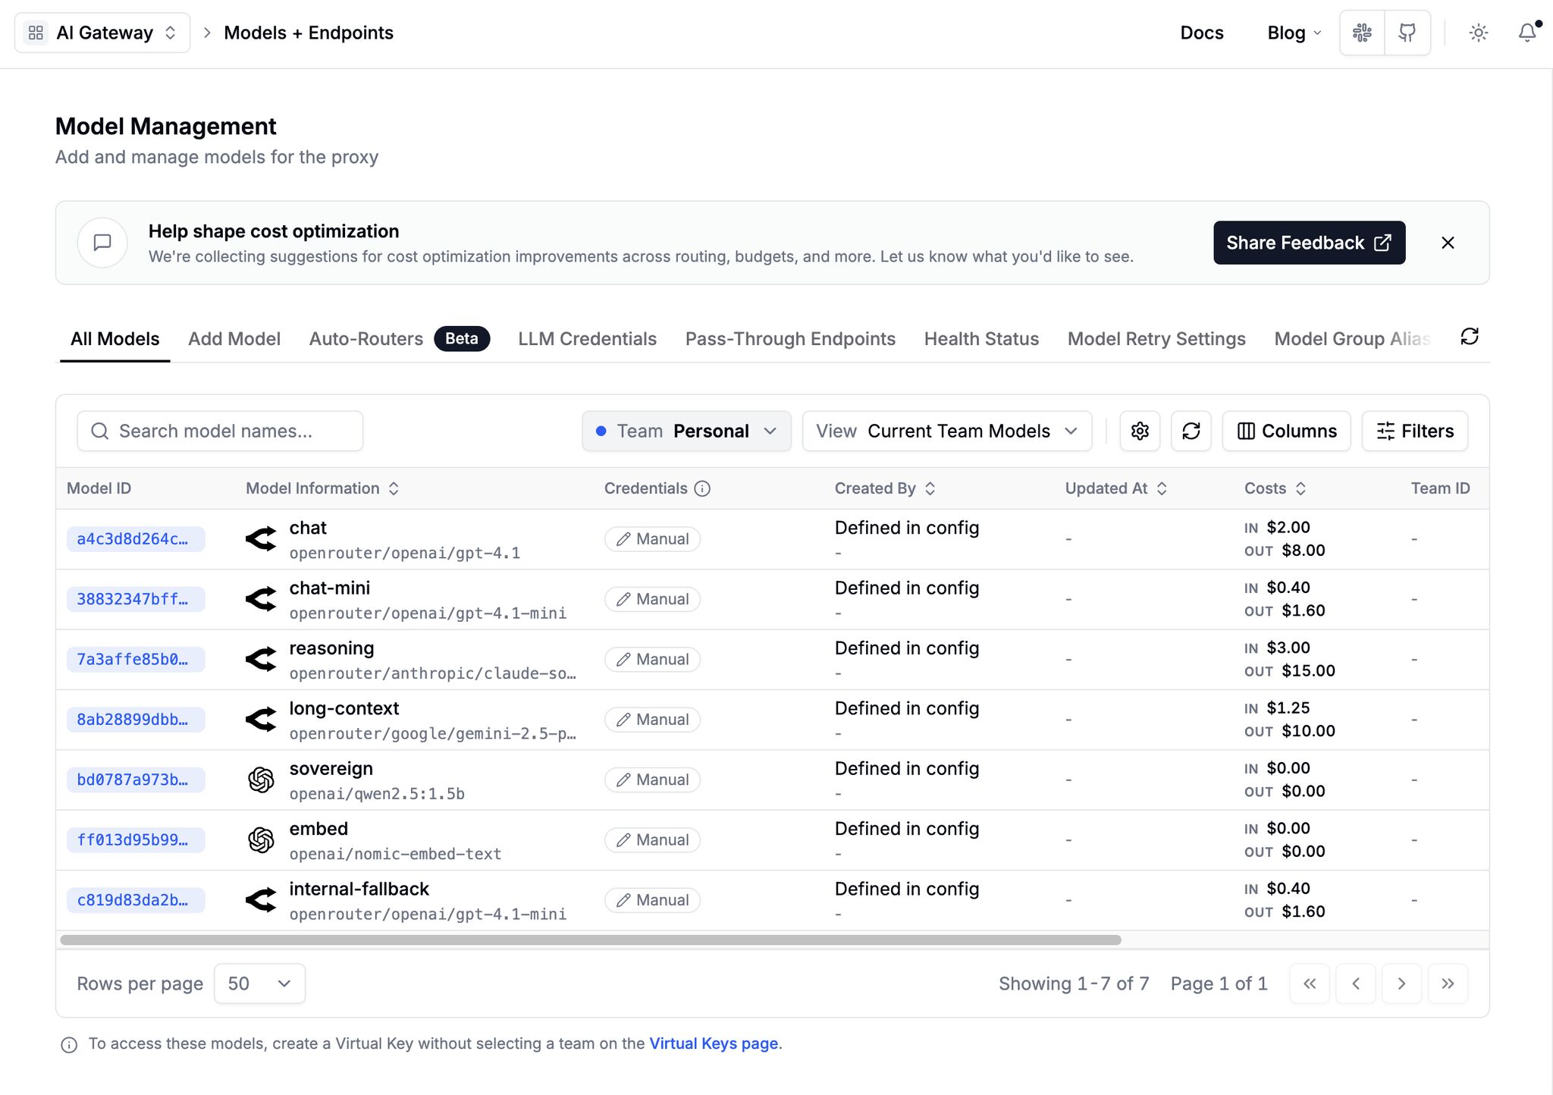Screen dimensions: 1553x1095
Task: Open the Auto-Routers tab
Action: 400,339
